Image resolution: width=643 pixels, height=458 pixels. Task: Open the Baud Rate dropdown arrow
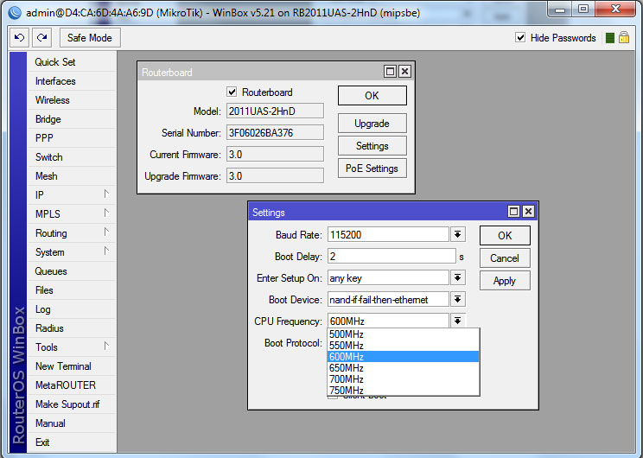click(457, 235)
